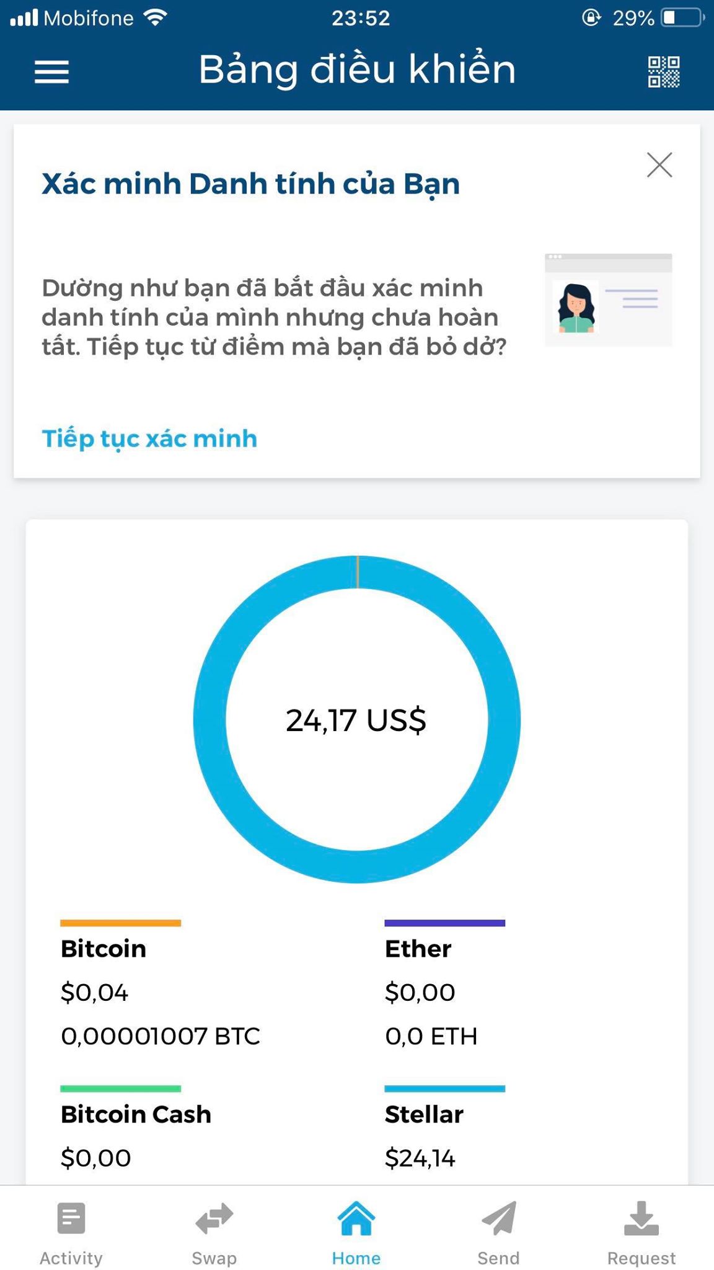Go to the Home house icon
Screen dimensions: 714x1270
pos(356,1218)
